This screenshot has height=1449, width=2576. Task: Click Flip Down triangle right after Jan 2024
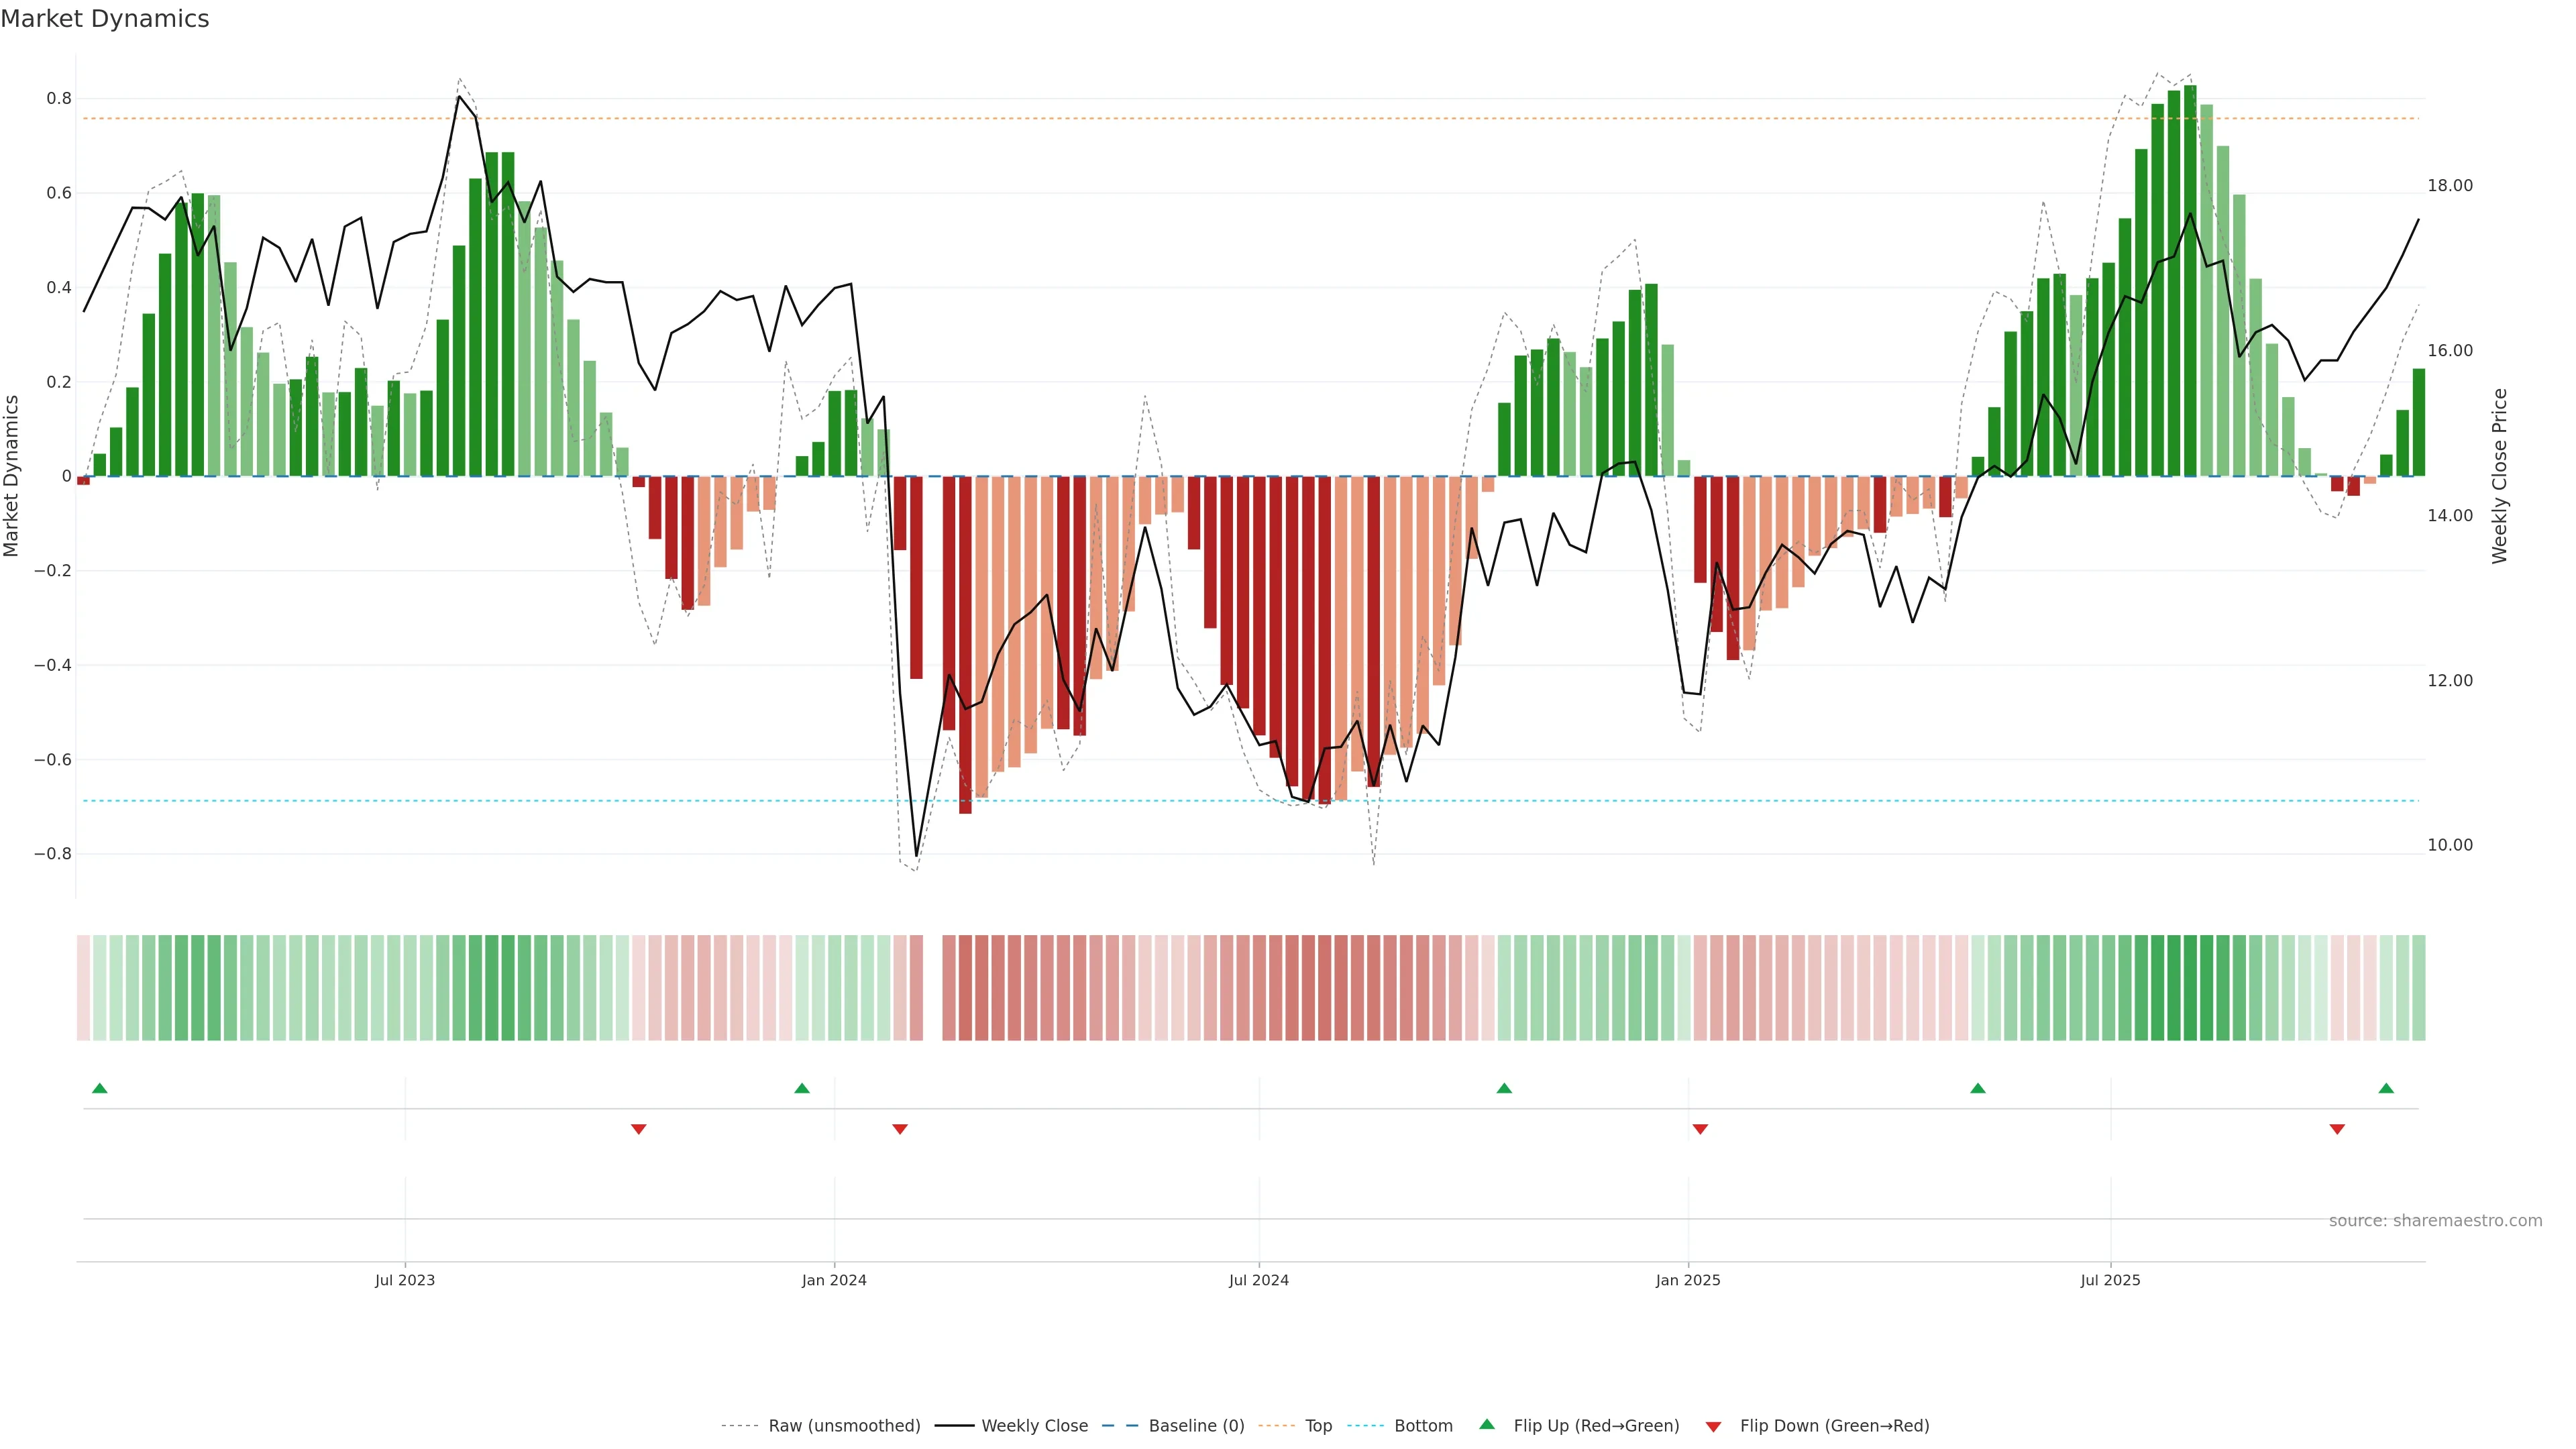900,1129
